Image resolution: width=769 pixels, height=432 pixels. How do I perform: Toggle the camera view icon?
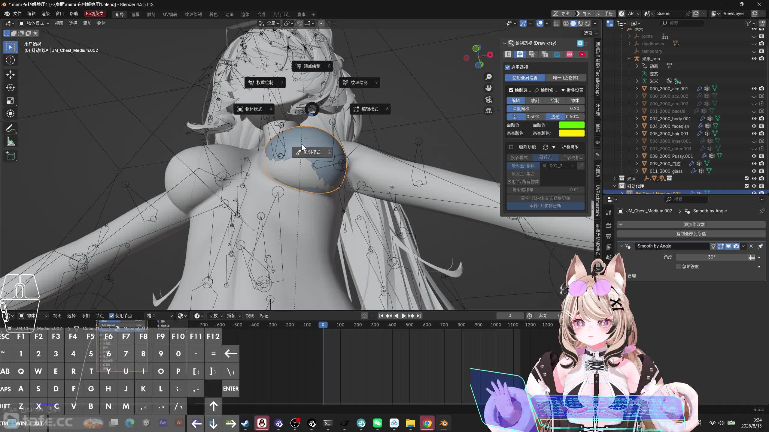(x=489, y=99)
